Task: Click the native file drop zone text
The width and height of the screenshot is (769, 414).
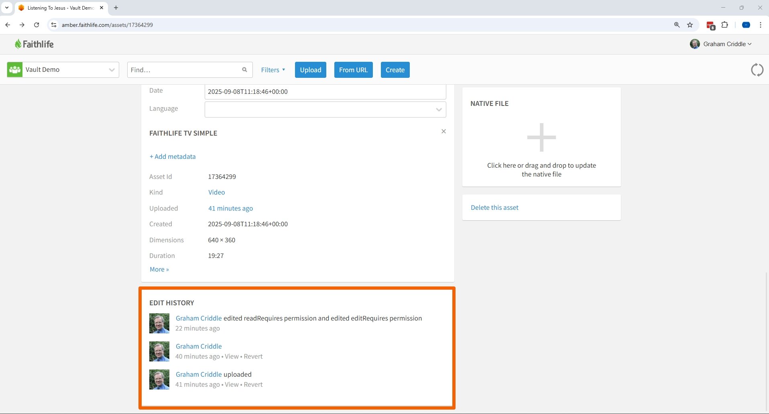Action: pos(541,170)
